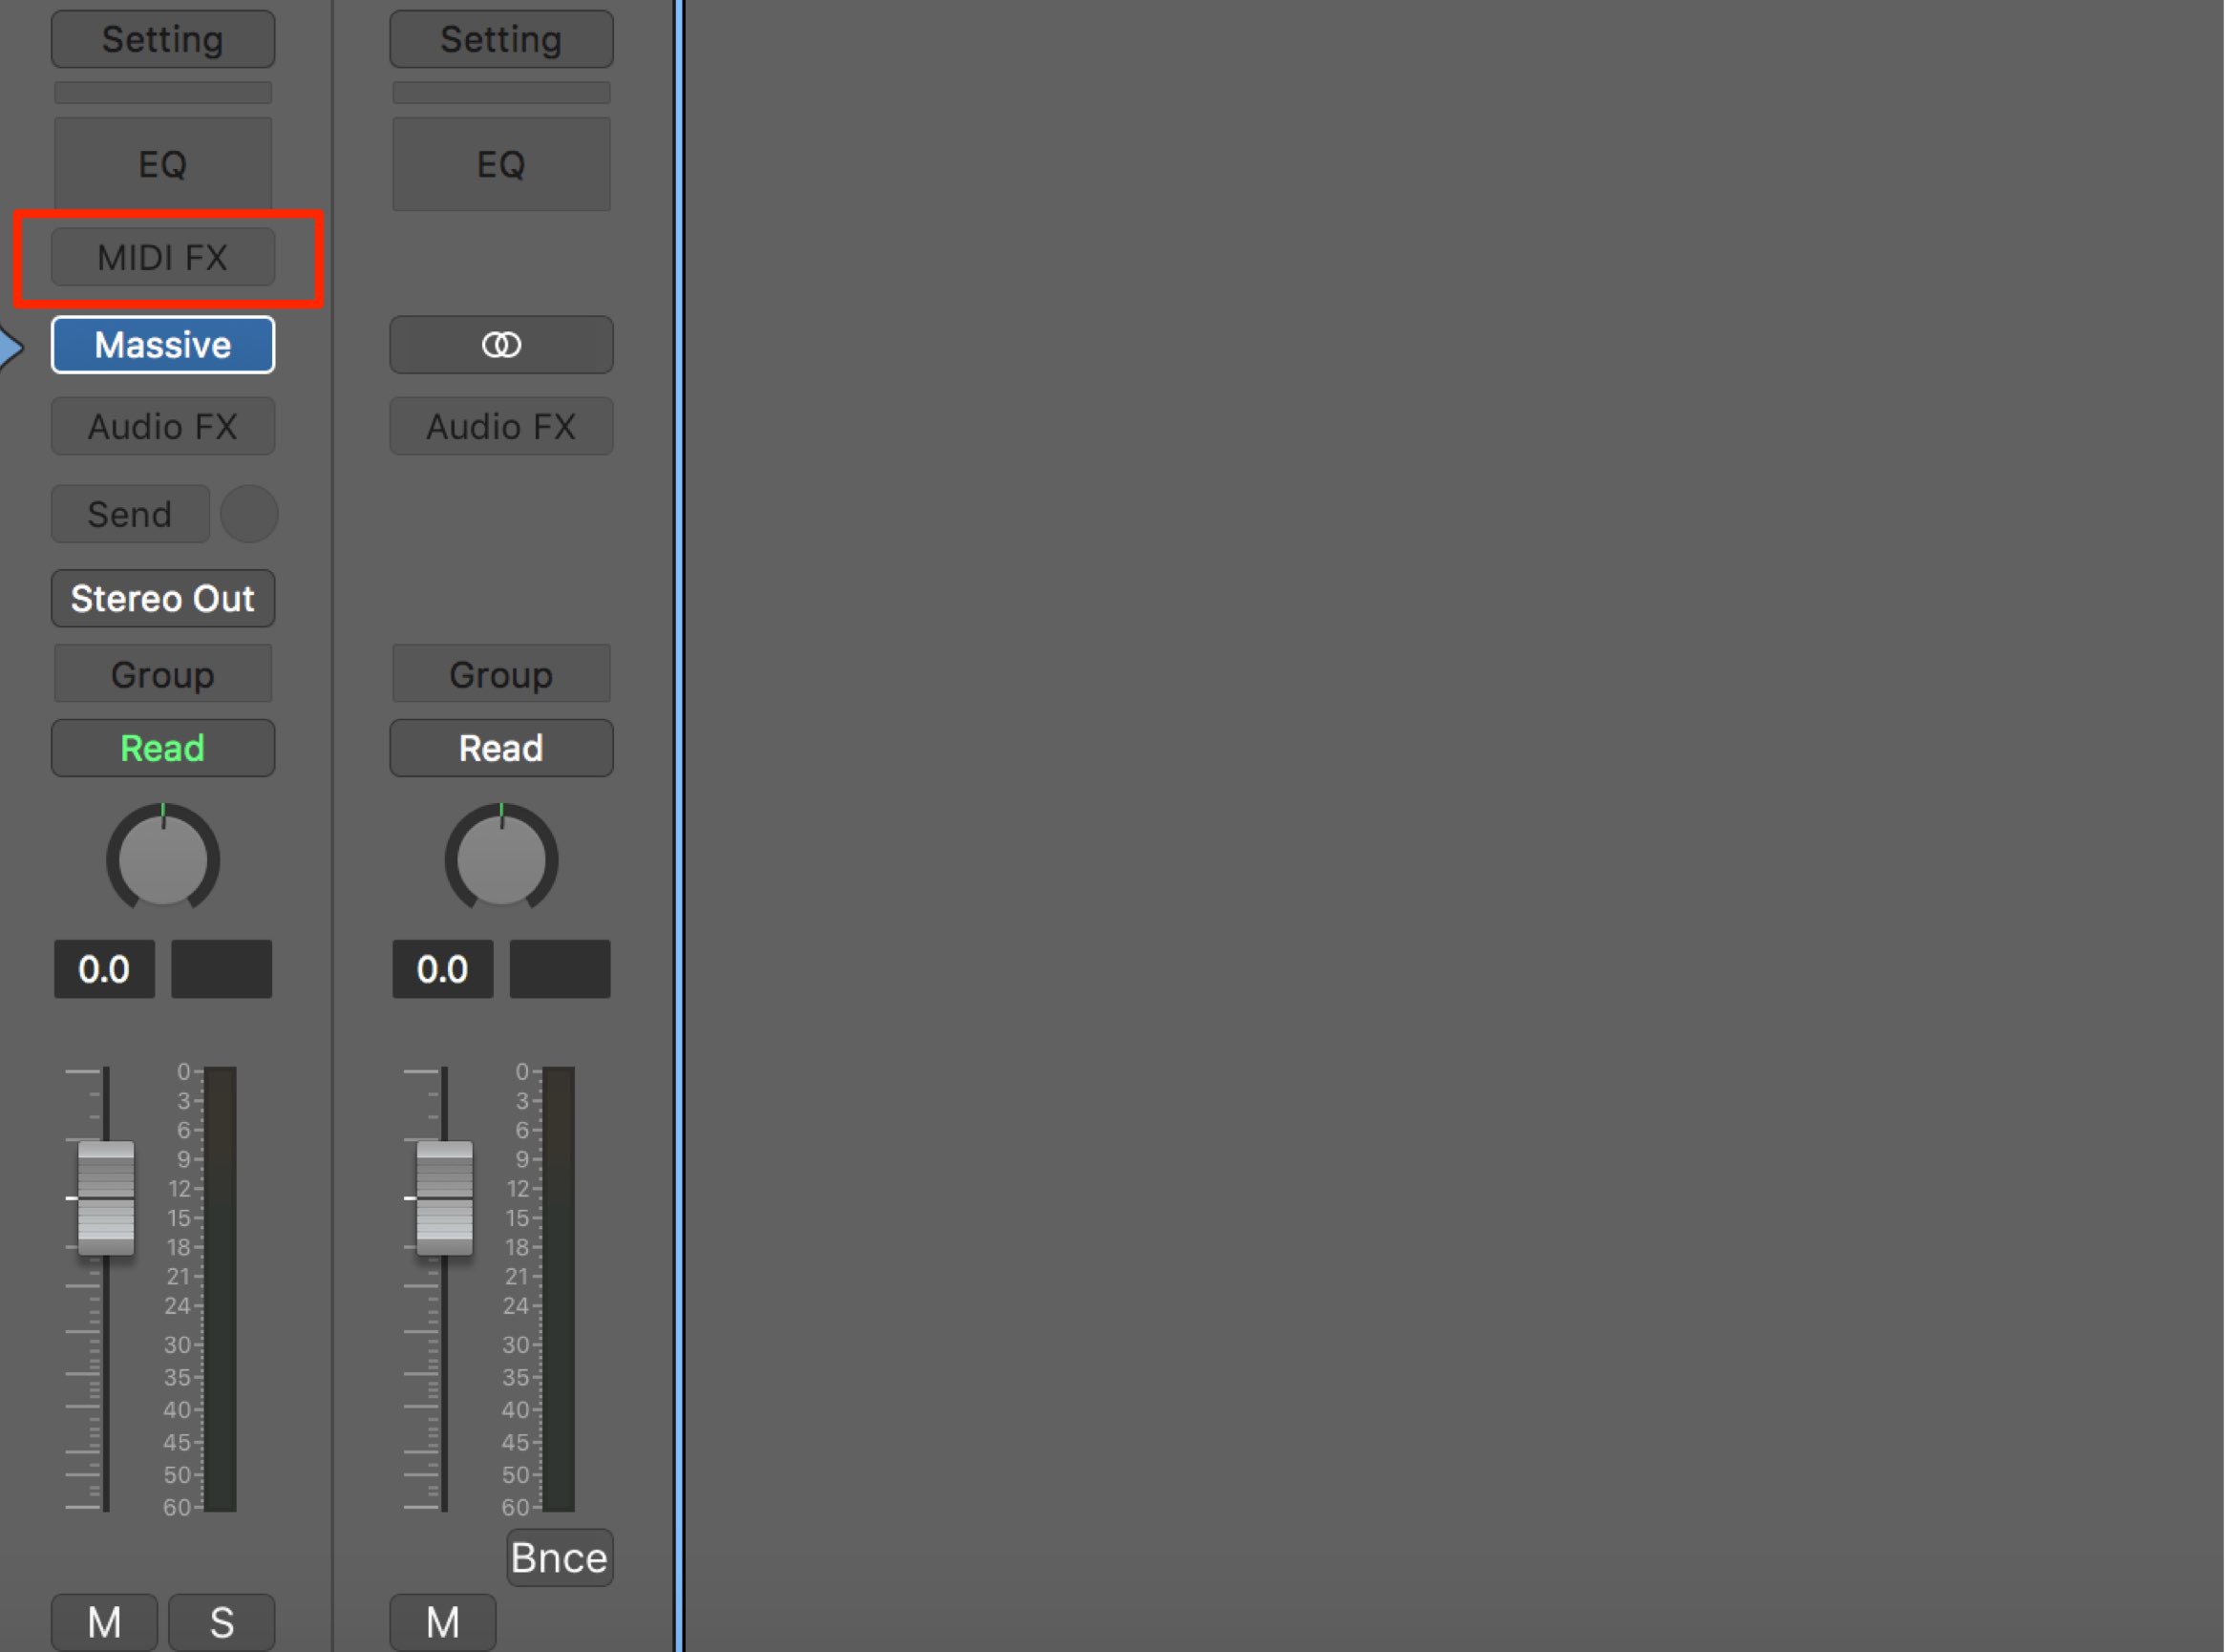Click the volume fader on Bnce strip
Screen dimensions: 2225x1652
[444, 1198]
